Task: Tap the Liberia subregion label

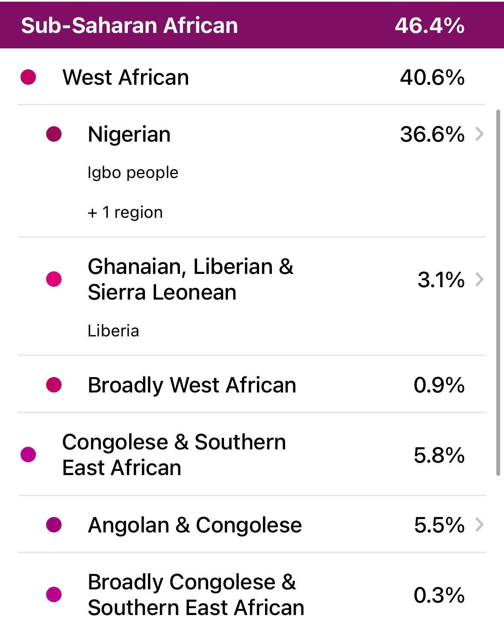Action: pos(113,331)
